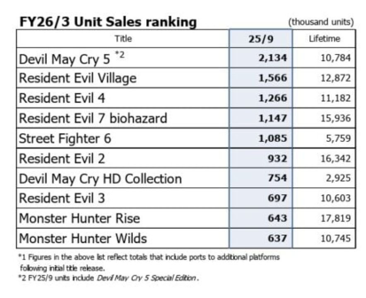Select the Resident Evil Village row title
Screen dimensions: 366x298
tap(78, 78)
